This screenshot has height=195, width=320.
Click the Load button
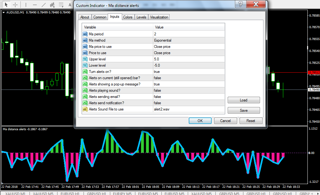click(244, 100)
